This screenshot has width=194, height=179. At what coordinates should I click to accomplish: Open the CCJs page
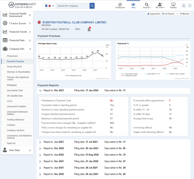pos(10,101)
